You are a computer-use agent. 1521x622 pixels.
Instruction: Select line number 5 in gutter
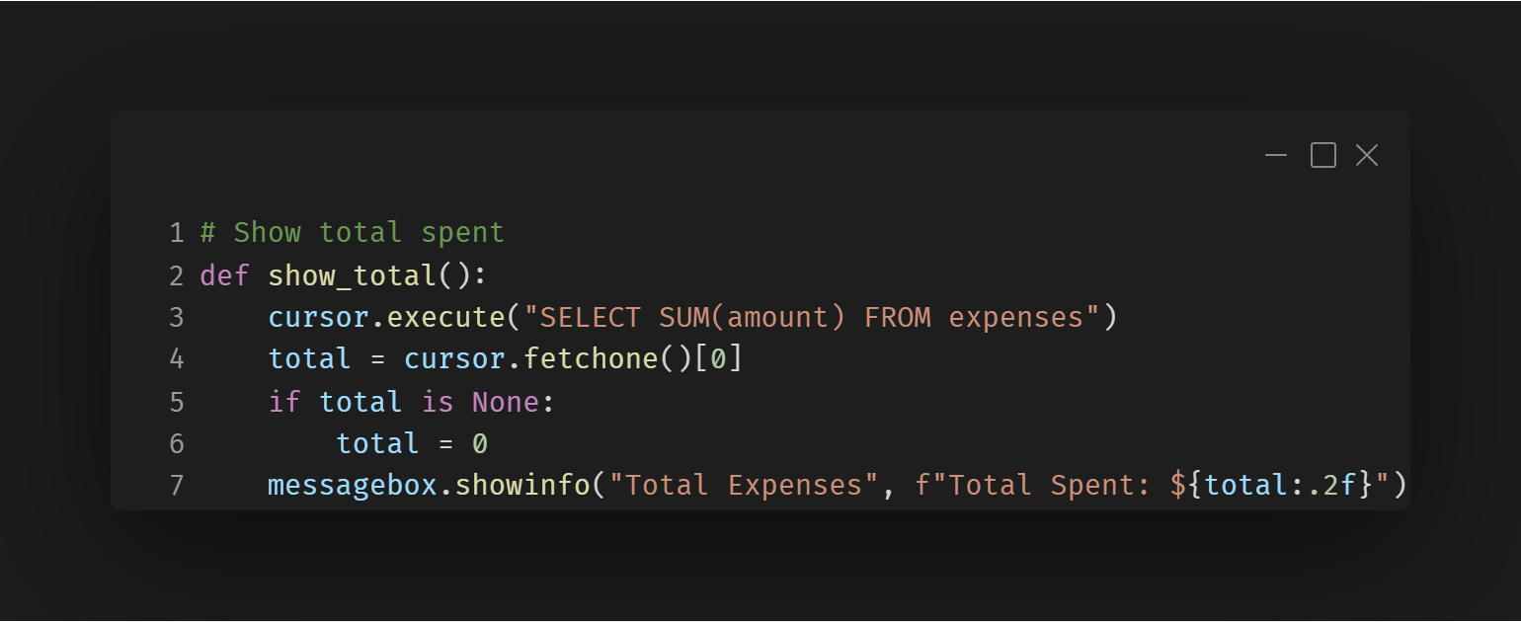point(177,402)
